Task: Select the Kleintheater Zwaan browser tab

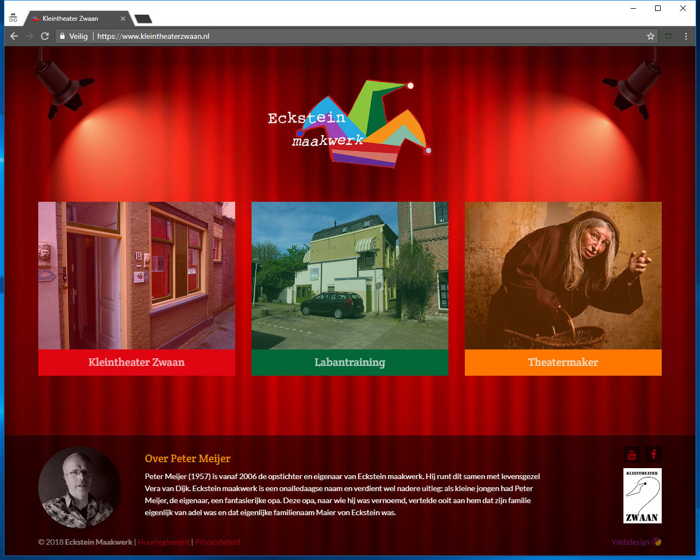Action: click(71, 19)
